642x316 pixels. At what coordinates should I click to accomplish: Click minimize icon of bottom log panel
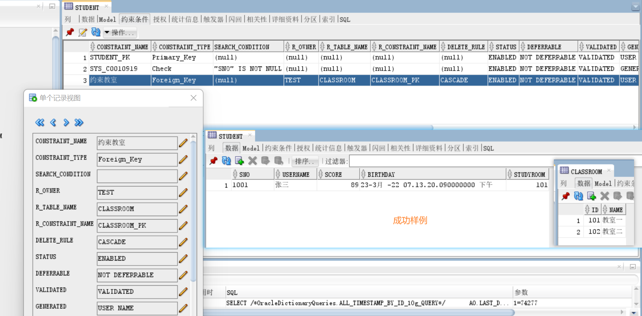coord(633,267)
